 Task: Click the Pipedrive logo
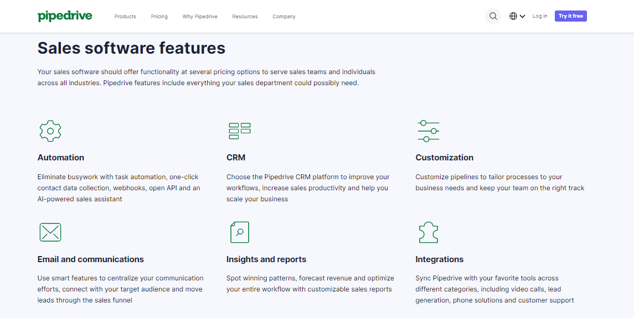click(x=65, y=16)
